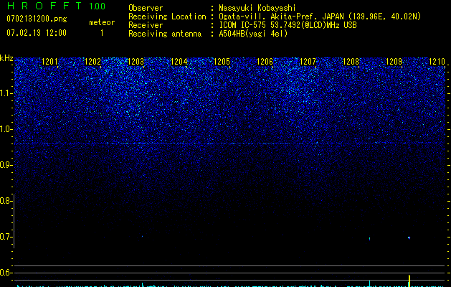Screen dimensions: 451x287
Task: Select the Ogata-vill. Akita-Pref. JAPAN location text
Action: click(x=320, y=17)
